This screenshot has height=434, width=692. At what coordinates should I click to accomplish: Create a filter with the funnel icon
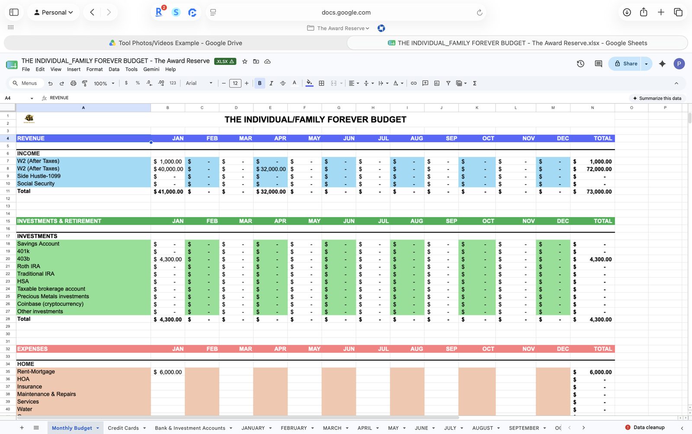448,83
